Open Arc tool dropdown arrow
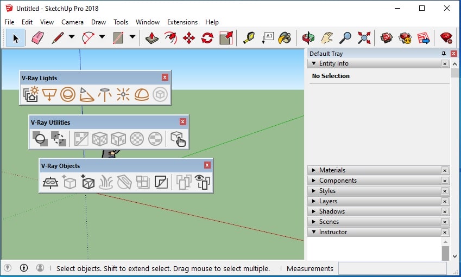This screenshot has width=461, height=277. point(102,37)
